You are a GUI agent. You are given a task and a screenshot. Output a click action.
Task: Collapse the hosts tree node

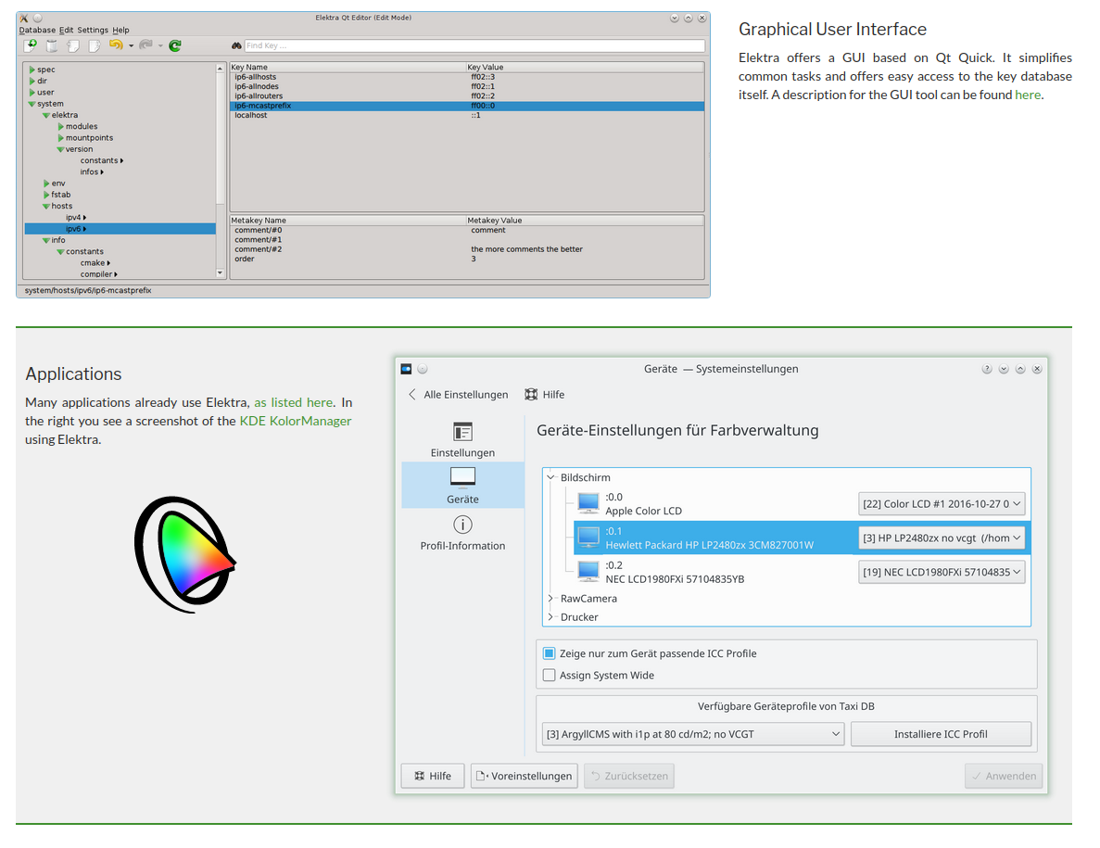click(46, 207)
